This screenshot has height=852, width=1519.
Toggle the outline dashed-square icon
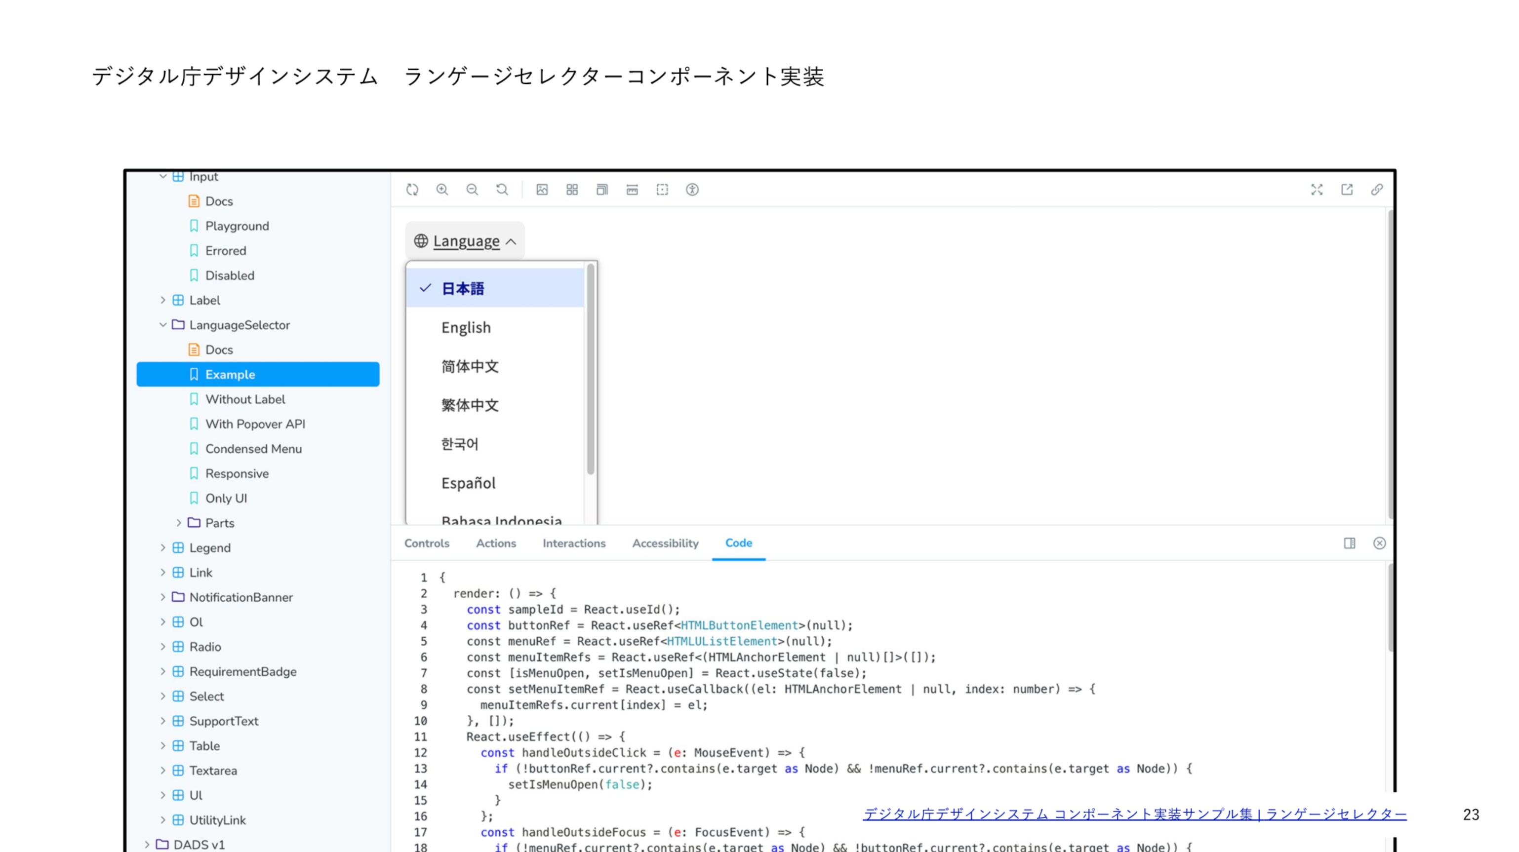(662, 190)
